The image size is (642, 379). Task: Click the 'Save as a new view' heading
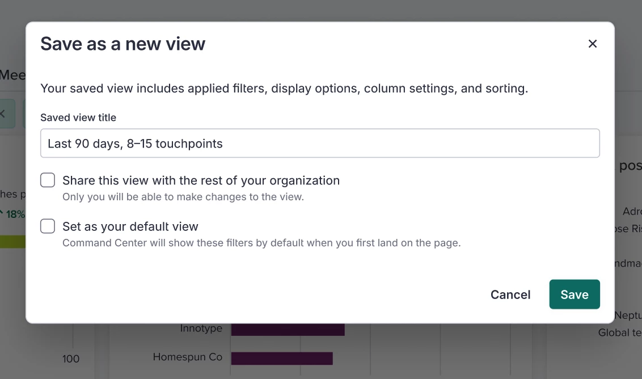coord(123,44)
